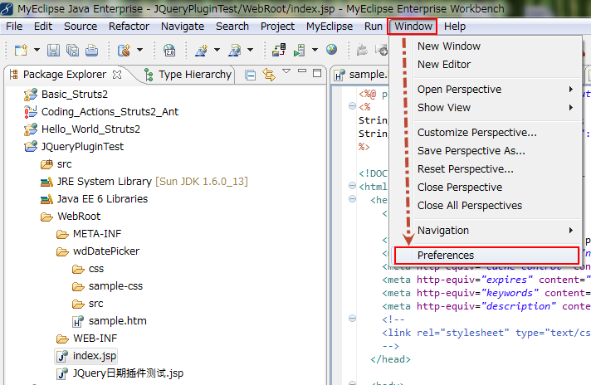Close the Package Explorer tab
Viewport: 591px width, 385px height.
pos(117,75)
